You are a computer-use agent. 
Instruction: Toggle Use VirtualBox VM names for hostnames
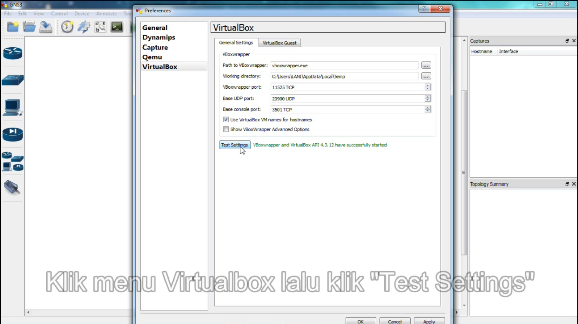(226, 120)
